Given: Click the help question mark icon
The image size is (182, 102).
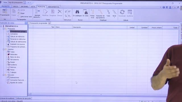Looking at the screenshot, I should 164,7.
